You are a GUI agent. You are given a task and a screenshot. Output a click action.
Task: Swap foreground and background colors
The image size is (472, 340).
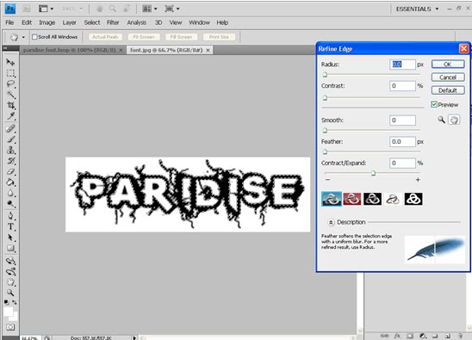pyautogui.click(x=15, y=302)
